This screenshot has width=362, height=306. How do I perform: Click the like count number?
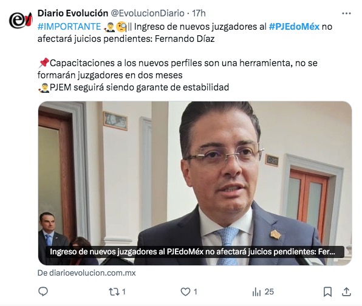click(x=196, y=292)
